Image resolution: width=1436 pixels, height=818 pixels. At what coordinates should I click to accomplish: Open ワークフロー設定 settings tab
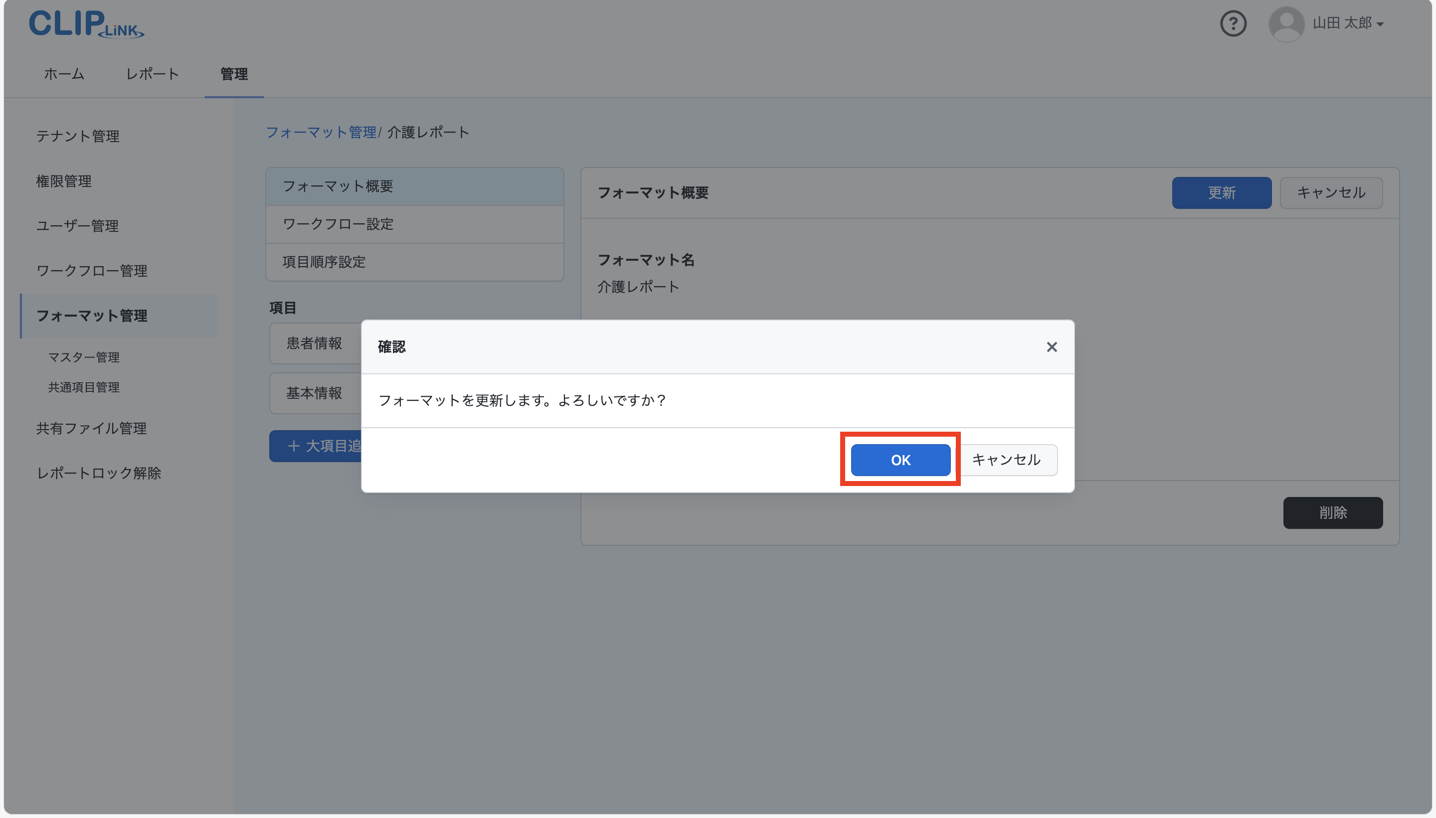338,224
